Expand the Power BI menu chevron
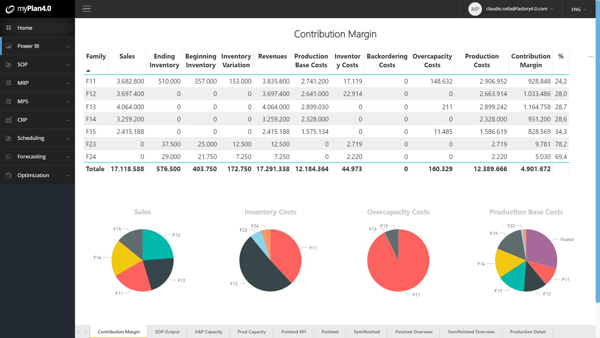 (68, 46)
